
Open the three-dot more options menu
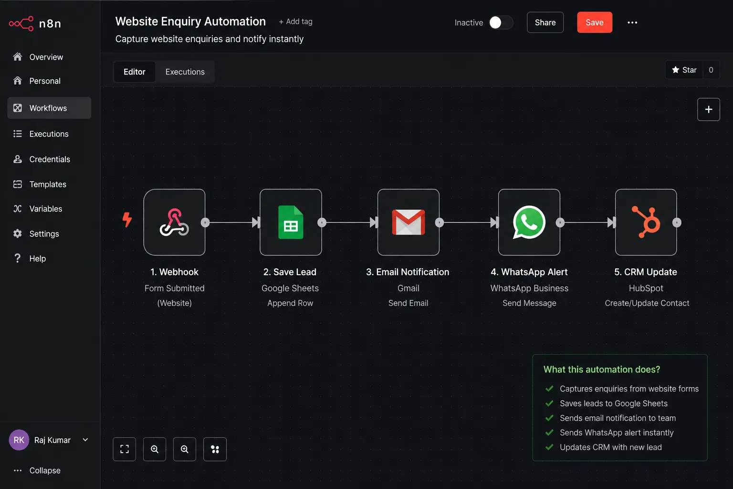[x=632, y=22]
